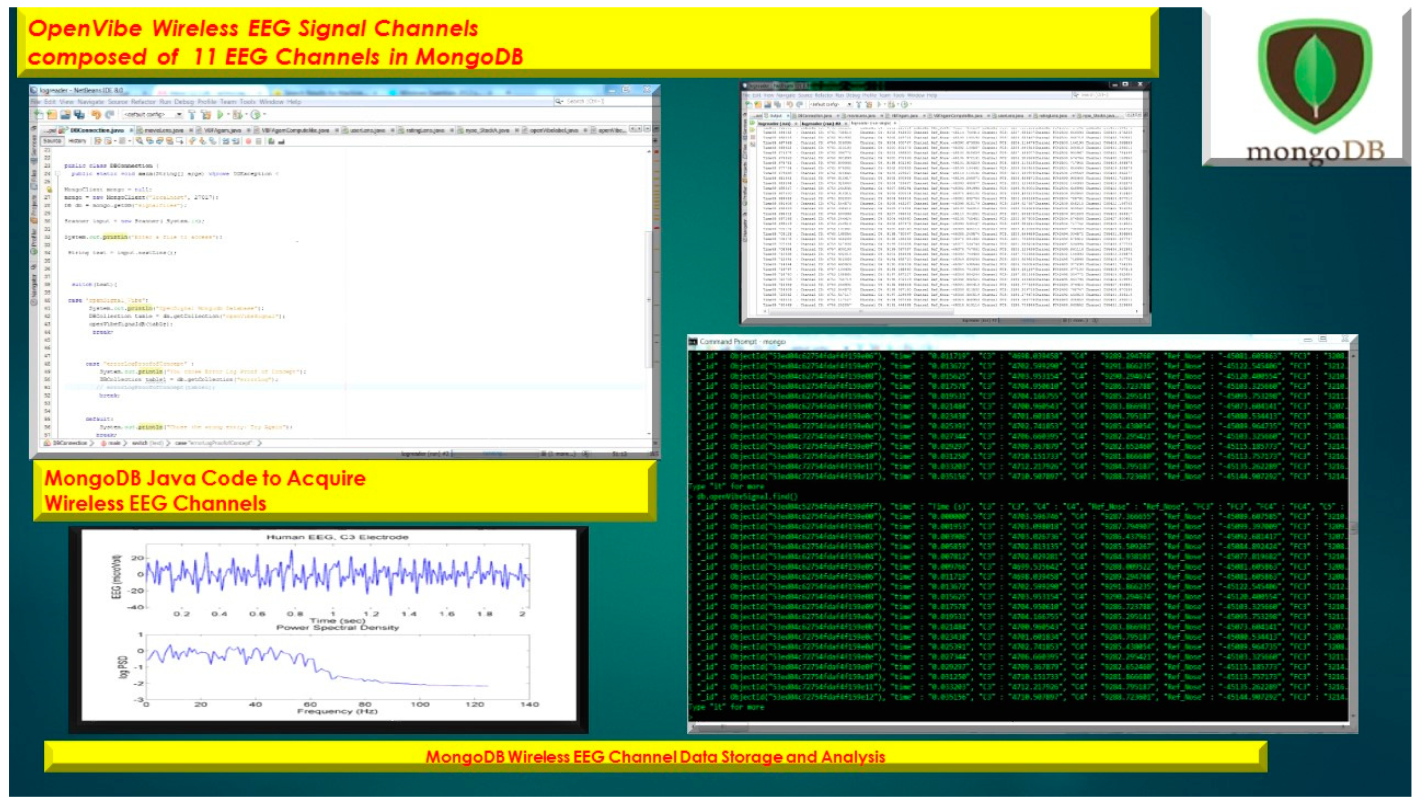
Task: Open the editor tabs list dropdown
Action: tap(647, 130)
